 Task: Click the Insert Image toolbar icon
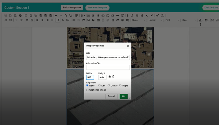88,20
